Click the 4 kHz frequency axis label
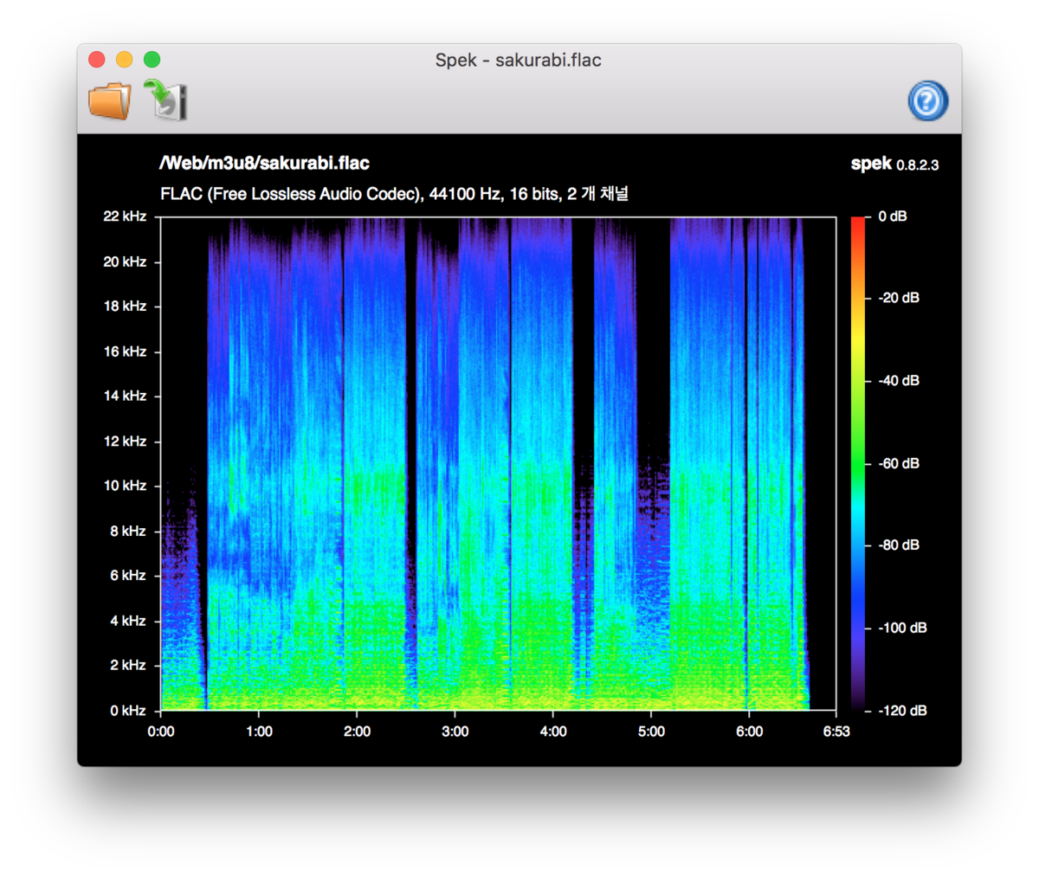1039x877 pixels. point(128,621)
